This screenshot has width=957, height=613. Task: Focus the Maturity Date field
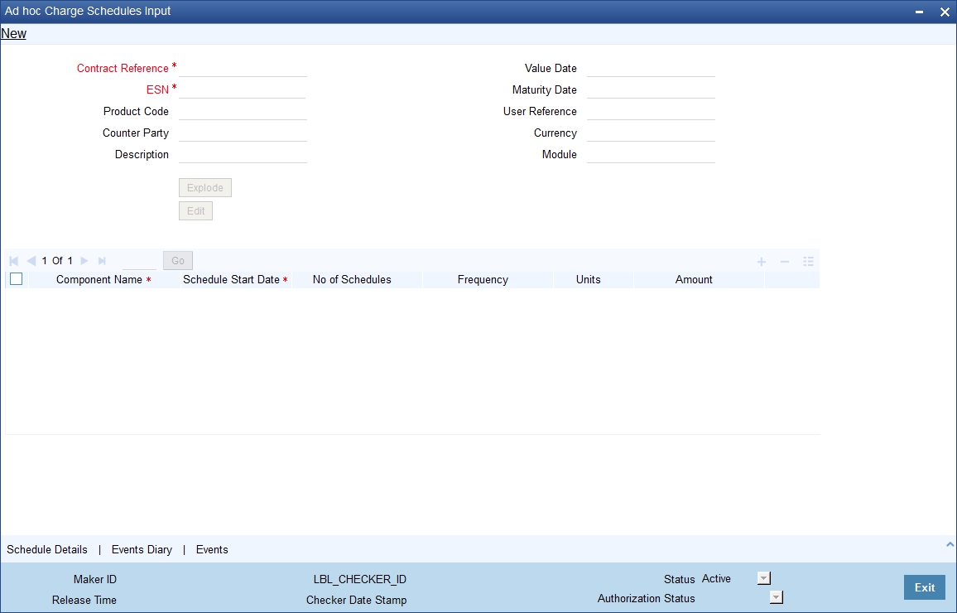652,89
